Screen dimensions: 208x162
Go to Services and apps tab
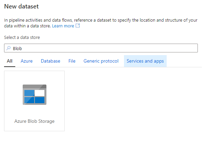click(145, 61)
